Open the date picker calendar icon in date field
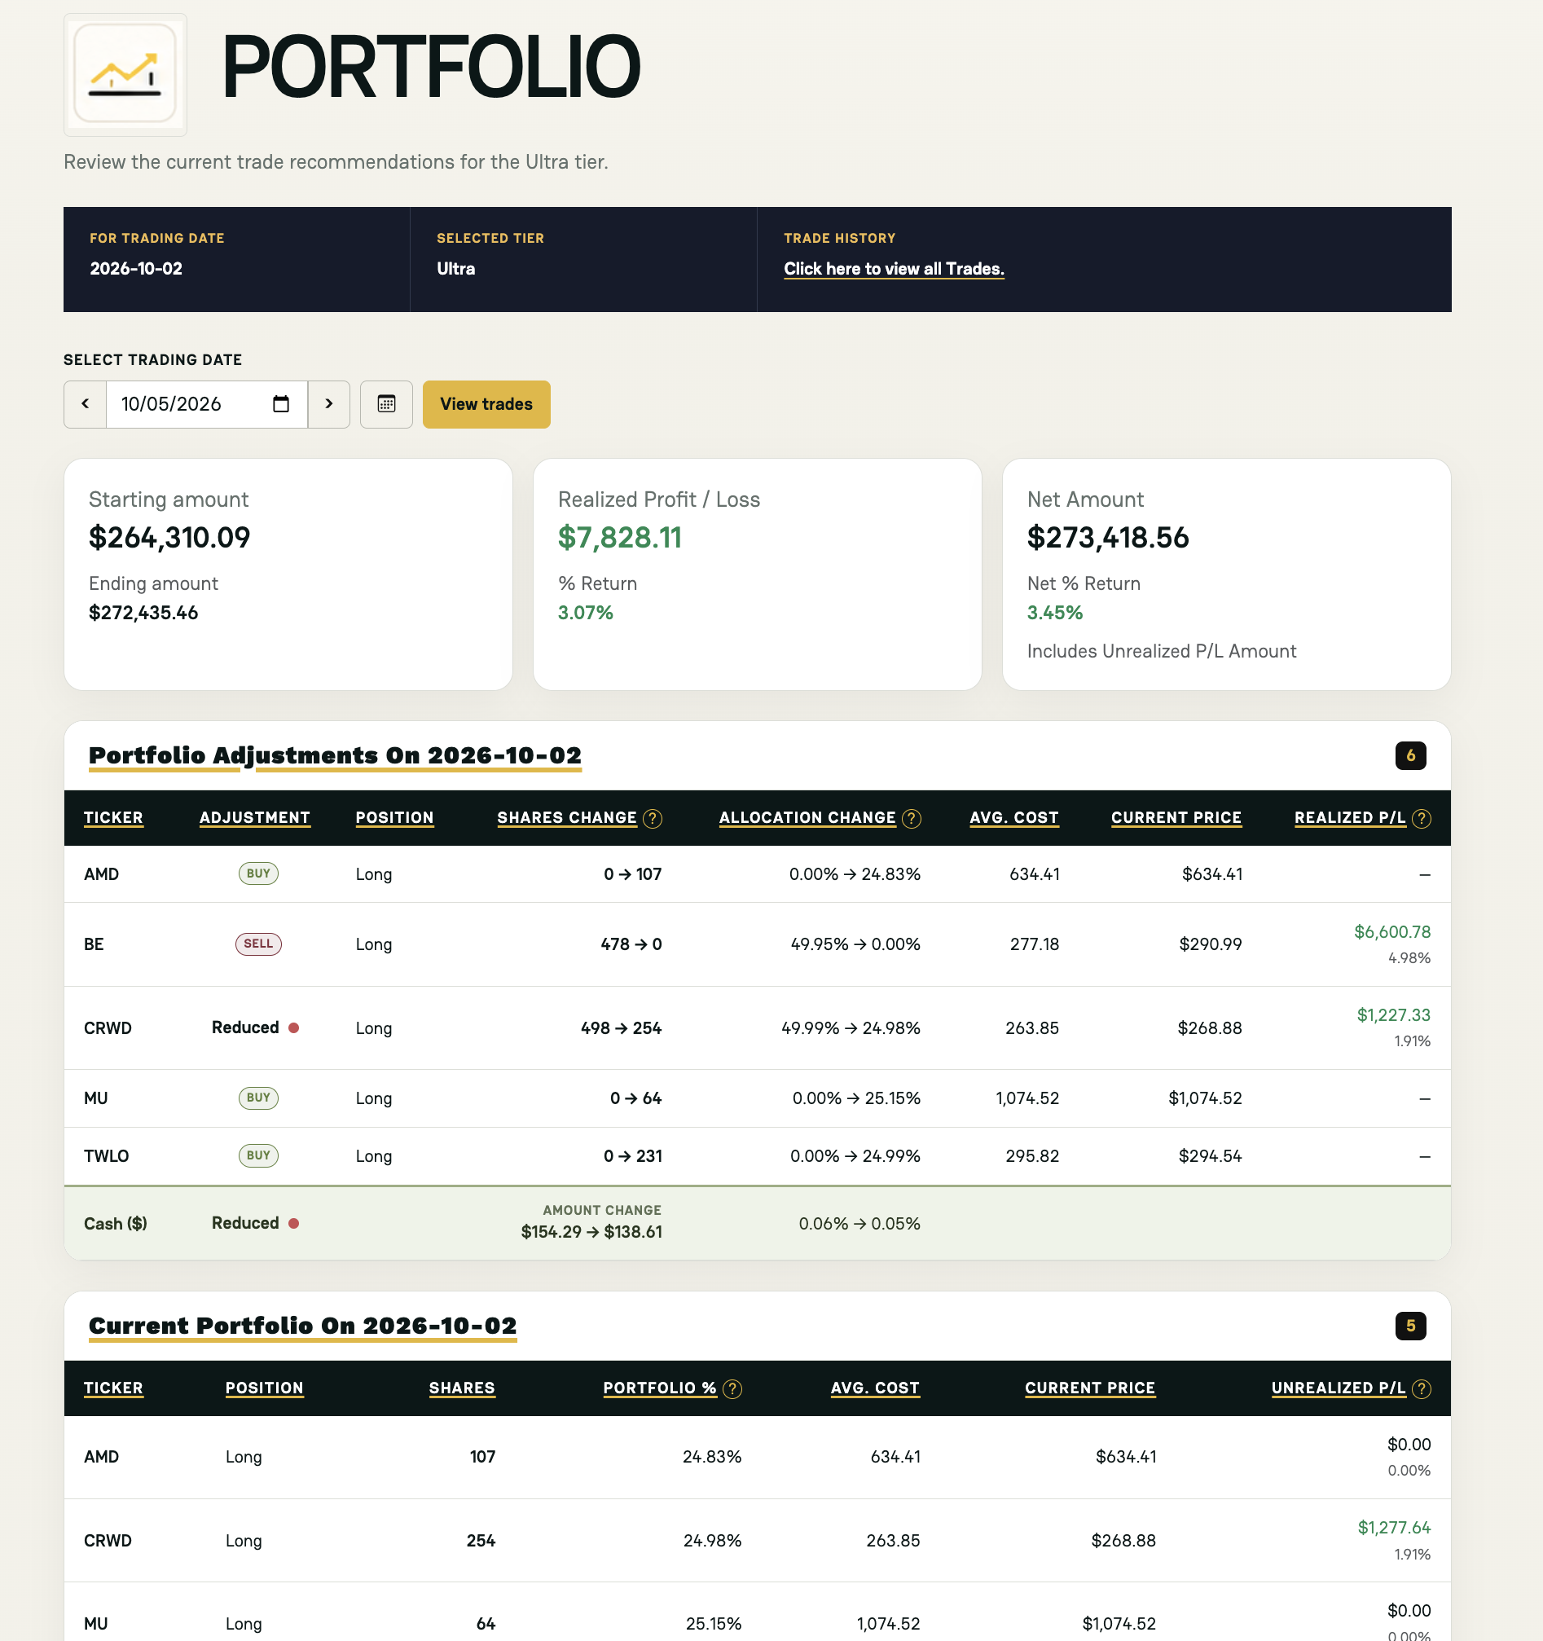This screenshot has height=1641, width=1543. [x=280, y=403]
